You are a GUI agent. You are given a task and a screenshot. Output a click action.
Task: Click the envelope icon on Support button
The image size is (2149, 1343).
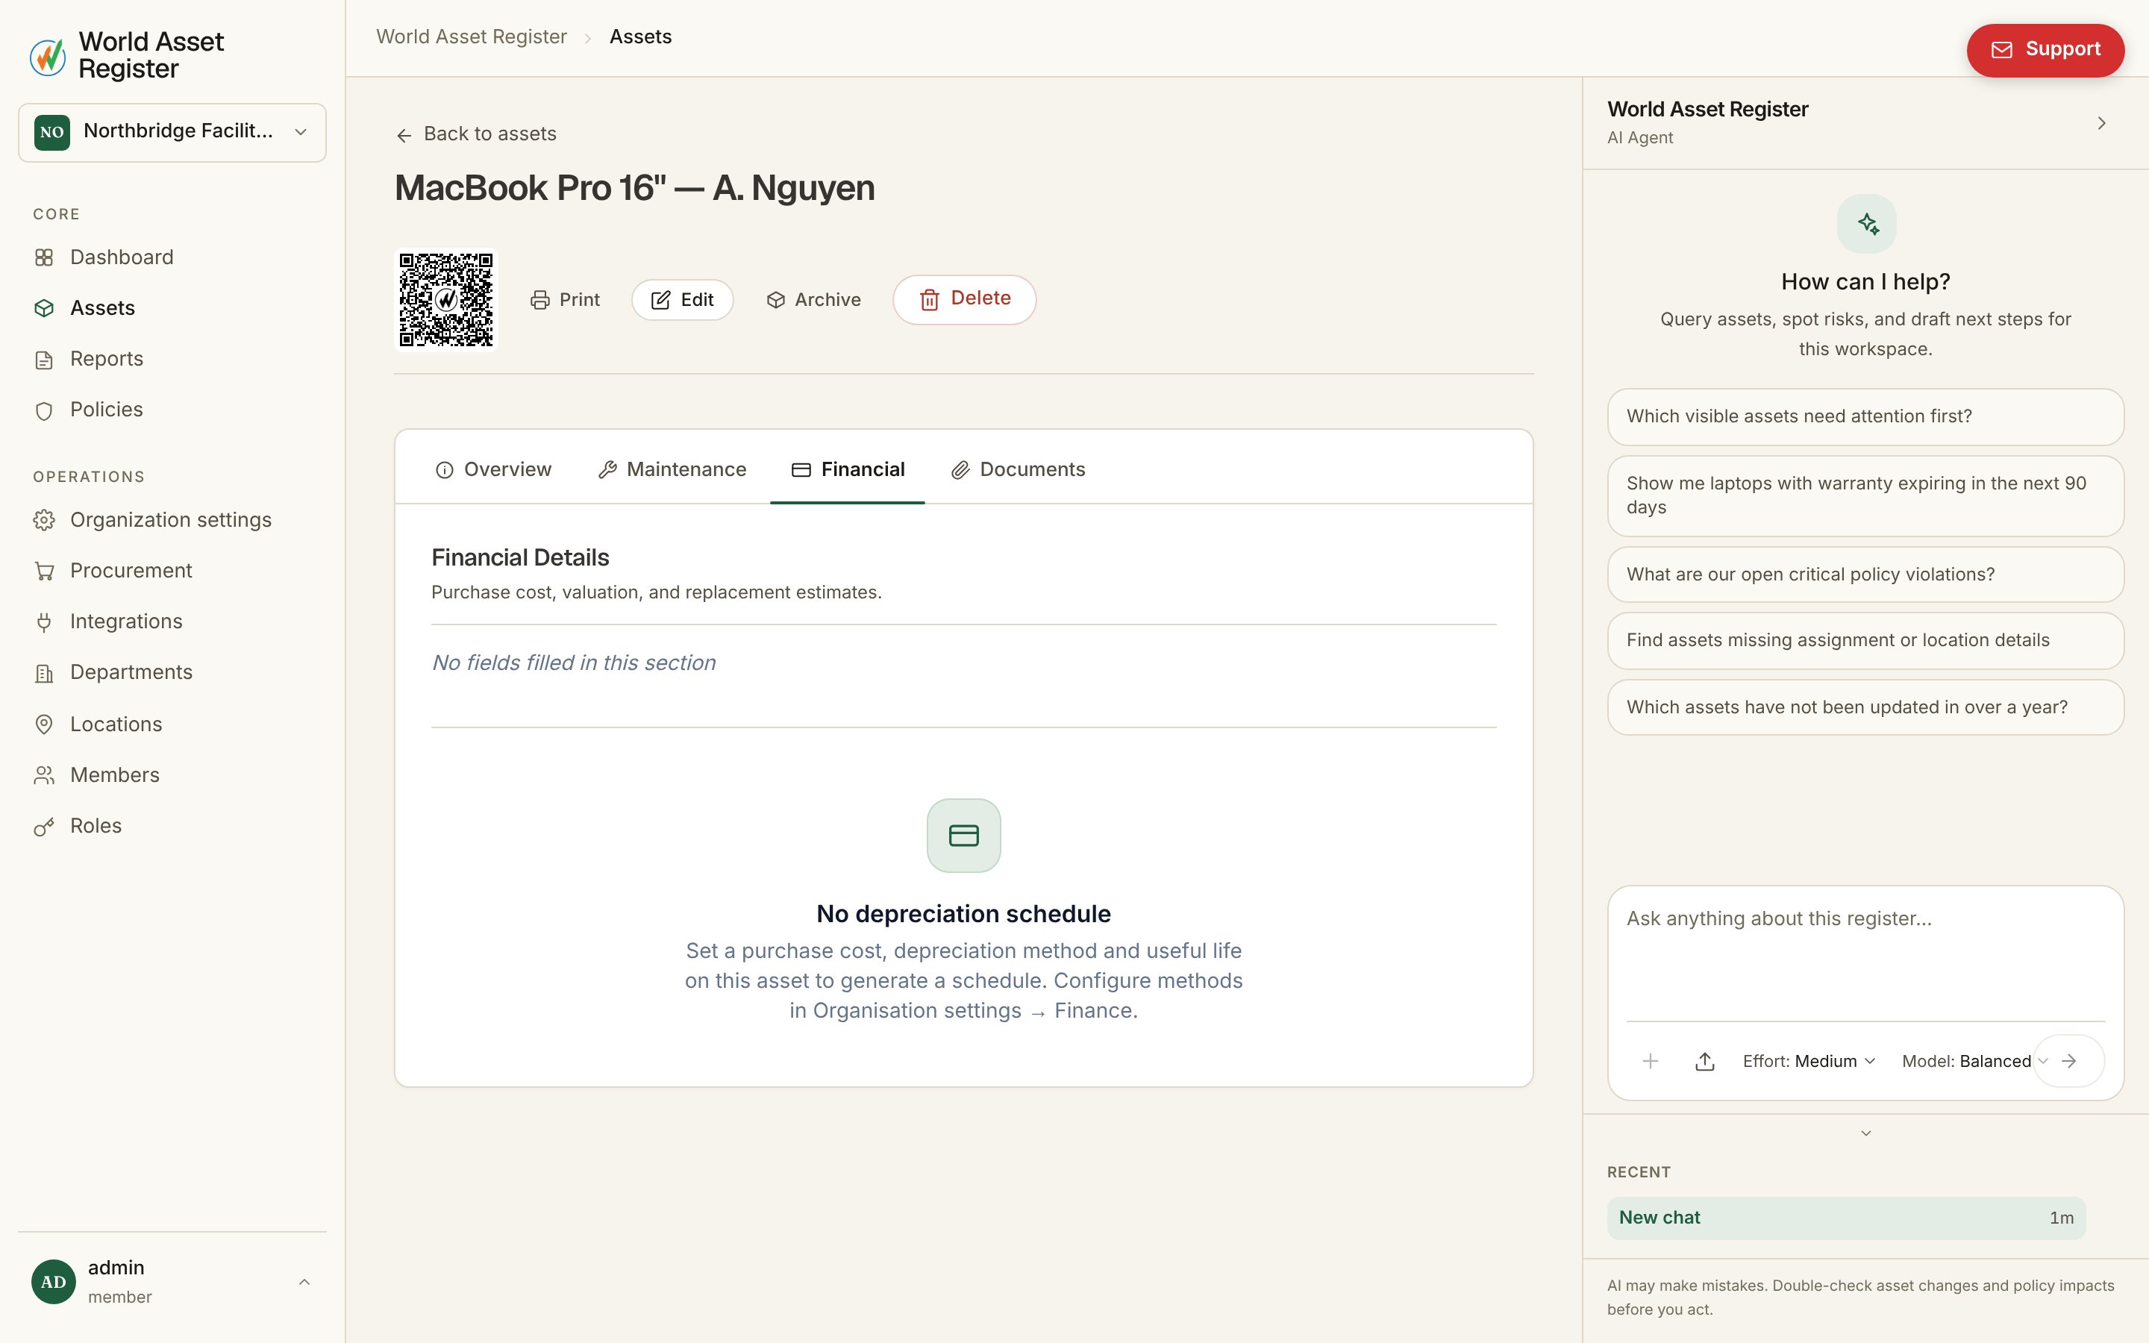(2001, 50)
